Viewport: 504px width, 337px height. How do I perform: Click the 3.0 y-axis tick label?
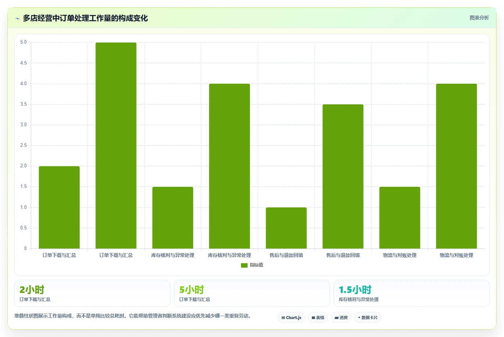(x=24, y=125)
